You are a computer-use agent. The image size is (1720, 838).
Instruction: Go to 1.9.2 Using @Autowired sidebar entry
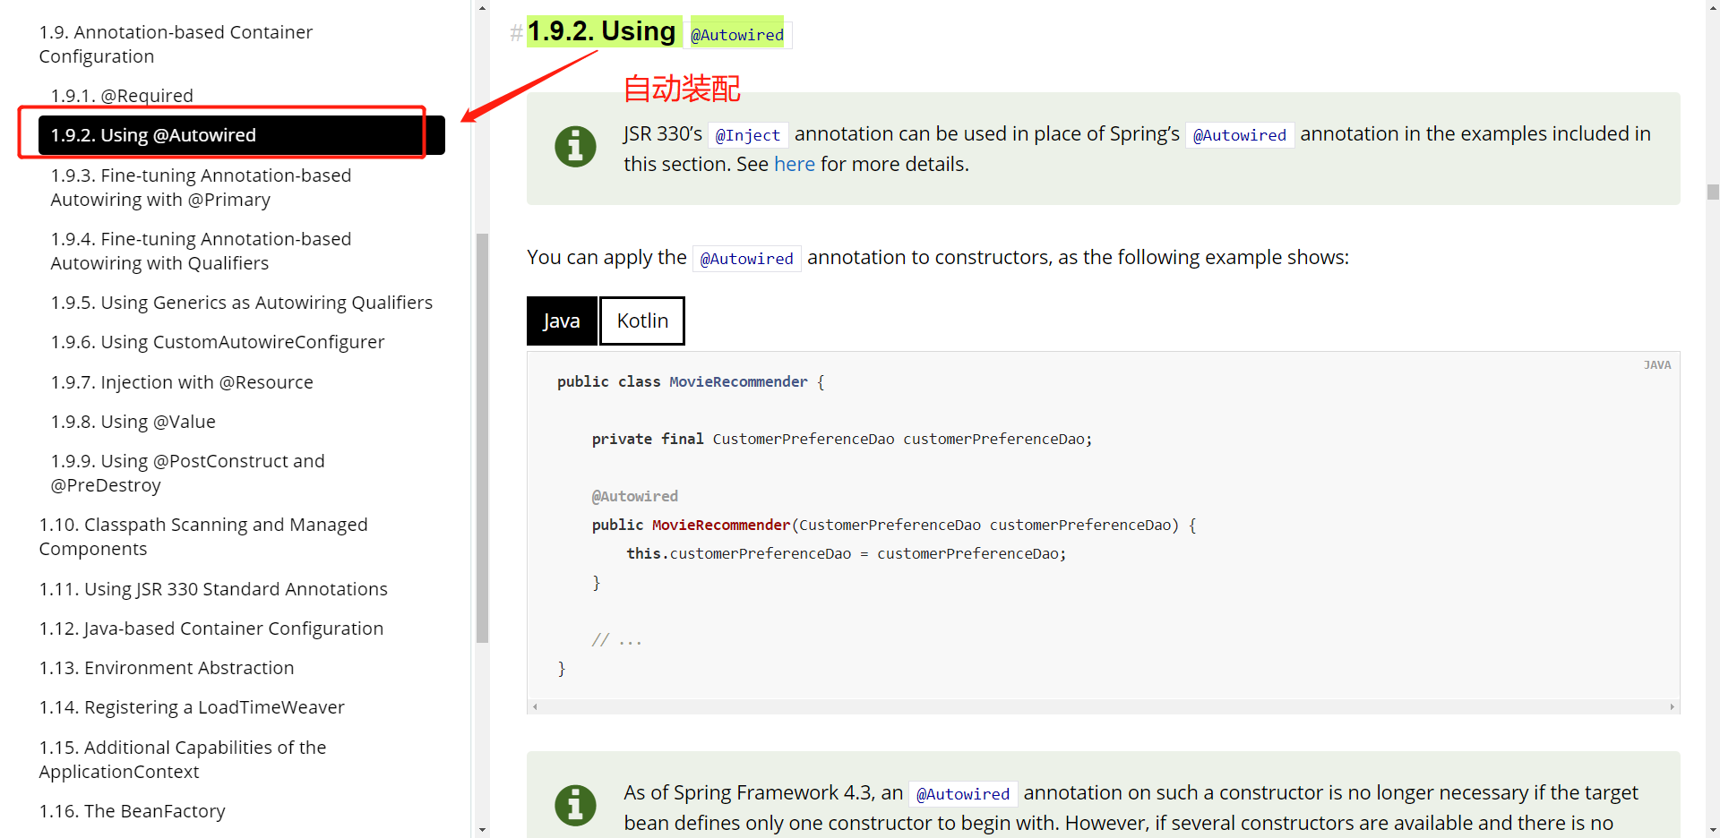point(153,135)
